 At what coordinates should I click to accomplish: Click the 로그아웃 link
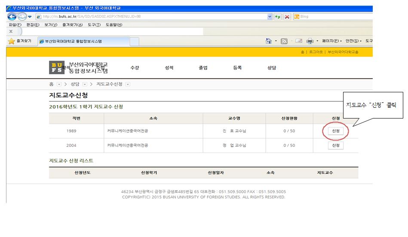(x=315, y=52)
